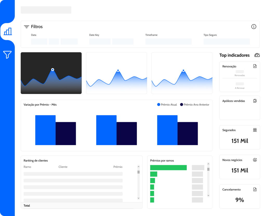
Task: Click the document icon on Renovação card
Action: coord(255,66)
